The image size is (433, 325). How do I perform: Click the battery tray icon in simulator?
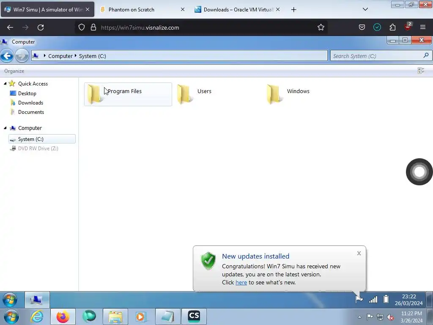click(x=386, y=299)
